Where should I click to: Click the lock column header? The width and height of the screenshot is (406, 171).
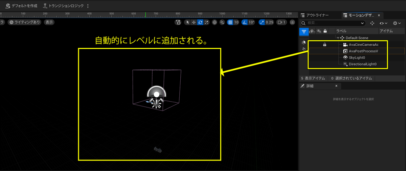pos(325,31)
